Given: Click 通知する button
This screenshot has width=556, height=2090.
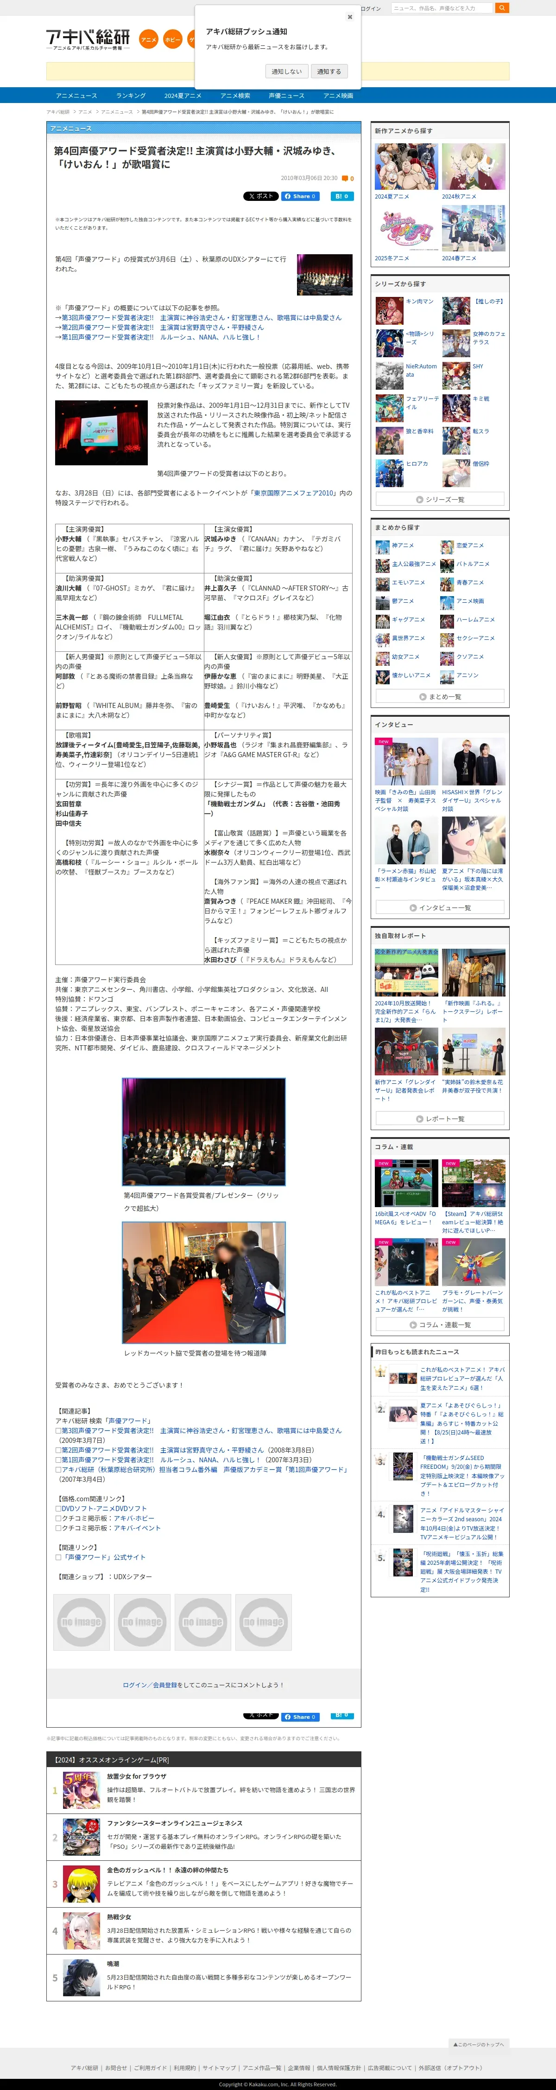Looking at the screenshot, I should pyautogui.click(x=329, y=71).
